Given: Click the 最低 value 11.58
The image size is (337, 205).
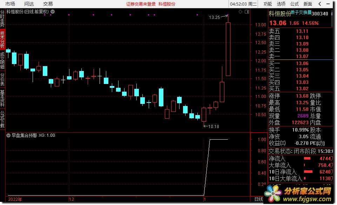Looking at the screenshot, I should (302, 109).
